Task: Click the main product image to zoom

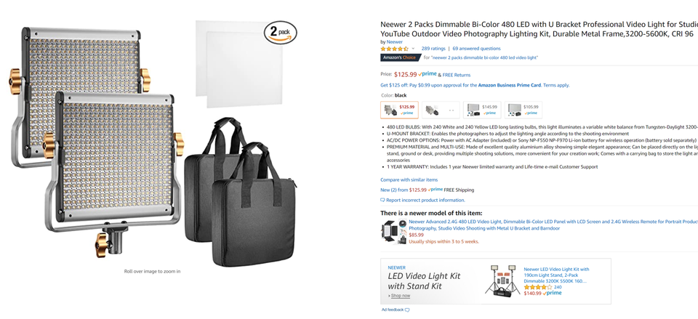Action: [152, 142]
